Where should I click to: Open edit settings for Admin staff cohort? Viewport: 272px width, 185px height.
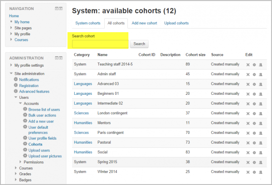pyautogui.click(x=254, y=74)
